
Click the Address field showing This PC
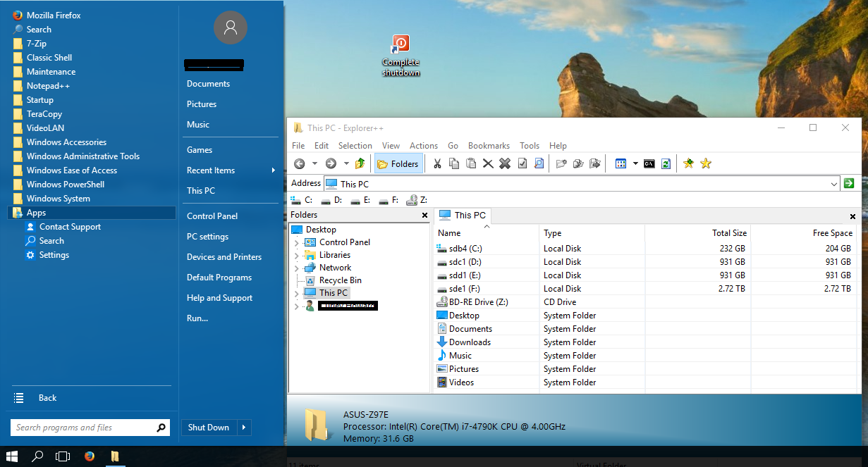click(582, 184)
